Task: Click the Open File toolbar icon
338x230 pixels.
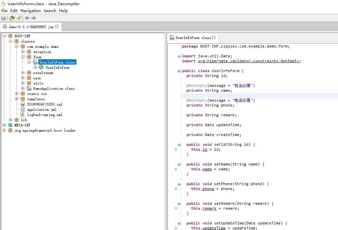Action: click(x=4, y=18)
